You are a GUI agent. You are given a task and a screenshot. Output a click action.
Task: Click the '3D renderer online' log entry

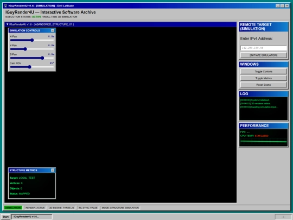pyautogui.click(x=255, y=103)
